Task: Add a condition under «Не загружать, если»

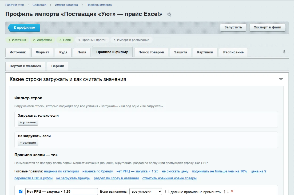Action: [x=28, y=143]
